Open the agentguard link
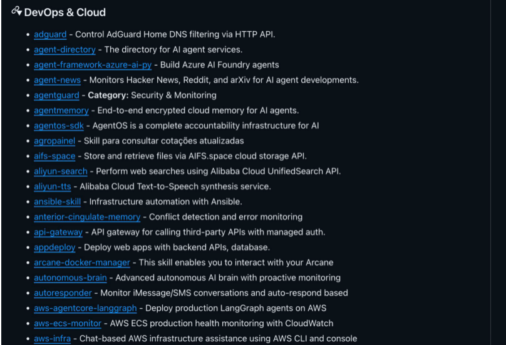 click(x=56, y=95)
